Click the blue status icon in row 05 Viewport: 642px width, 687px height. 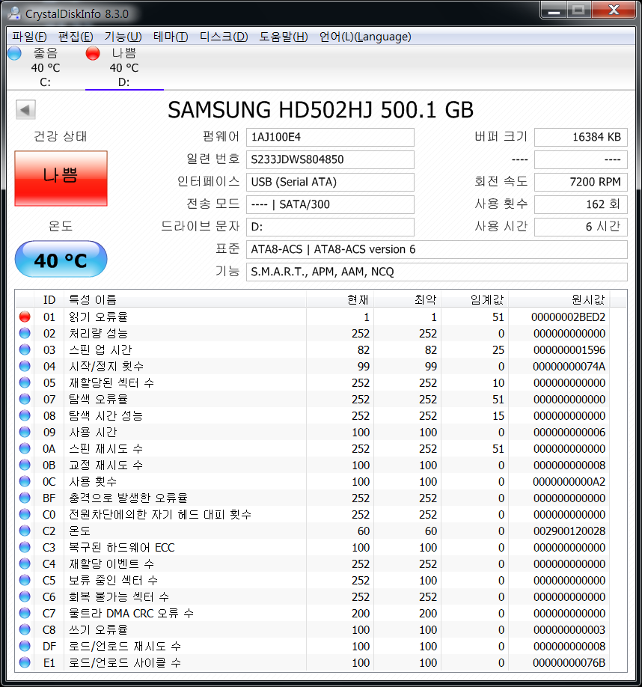point(25,383)
